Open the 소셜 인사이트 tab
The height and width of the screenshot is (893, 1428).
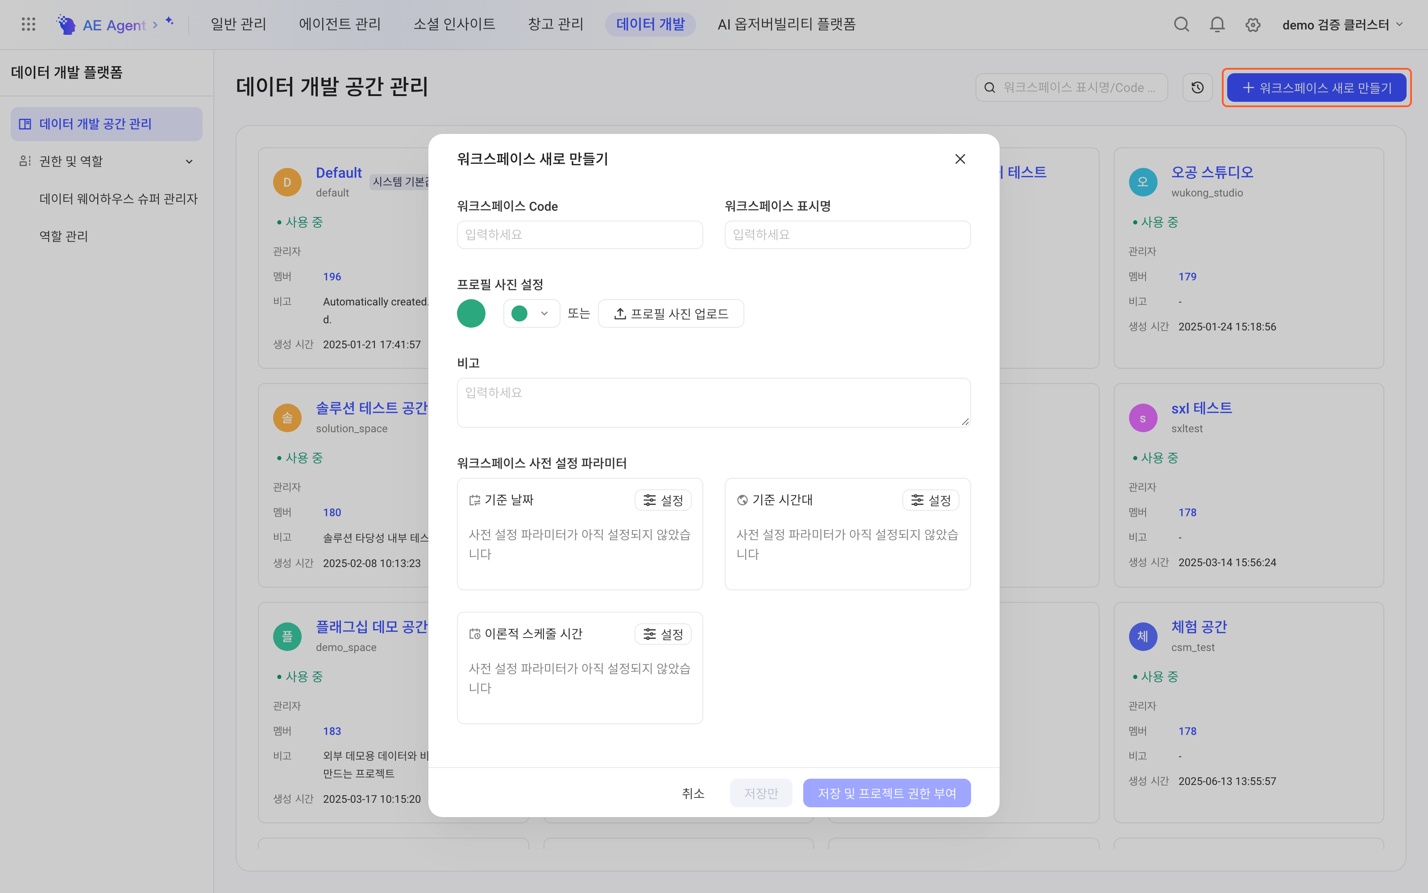tap(454, 24)
